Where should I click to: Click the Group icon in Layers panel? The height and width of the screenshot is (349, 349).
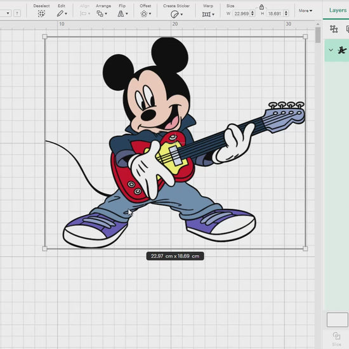tap(334, 29)
